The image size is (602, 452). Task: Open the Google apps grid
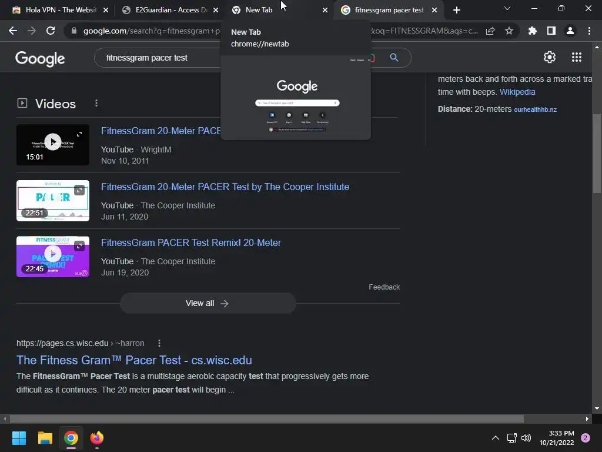coord(576,57)
